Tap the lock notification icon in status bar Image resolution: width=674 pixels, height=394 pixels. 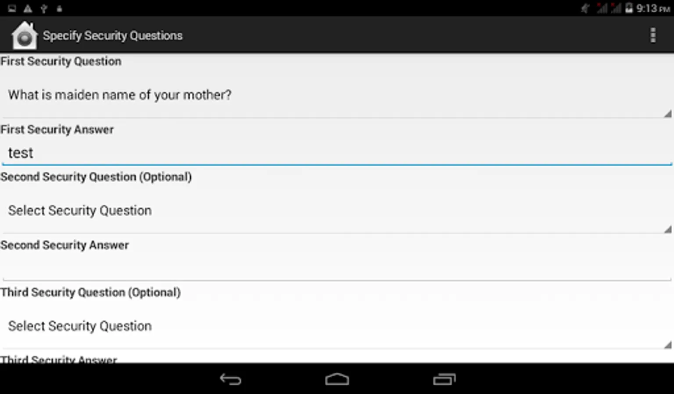(x=59, y=9)
